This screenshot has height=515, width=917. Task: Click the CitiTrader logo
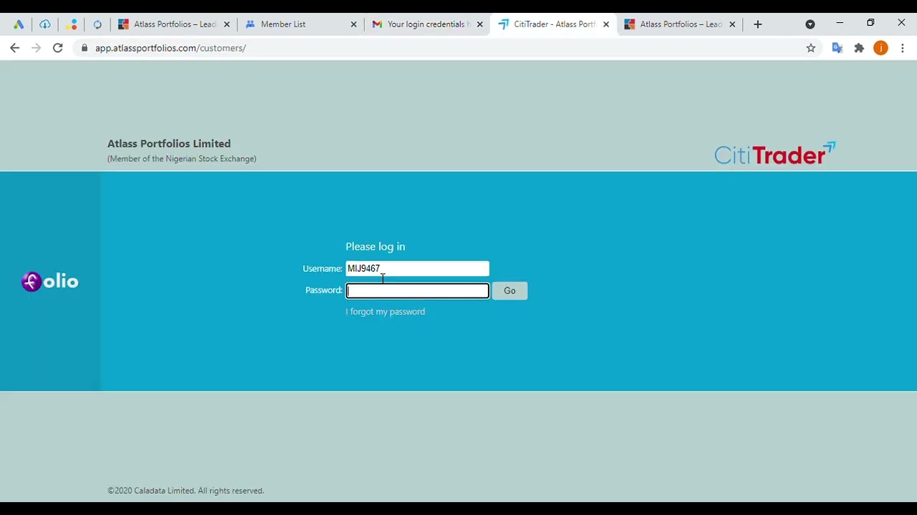tap(775, 153)
